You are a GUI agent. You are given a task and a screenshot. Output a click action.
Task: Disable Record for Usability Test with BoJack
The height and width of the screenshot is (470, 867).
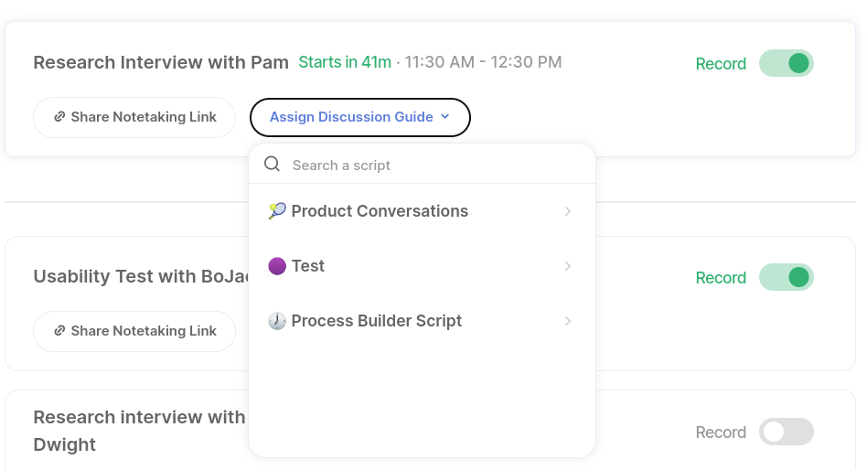[786, 277]
